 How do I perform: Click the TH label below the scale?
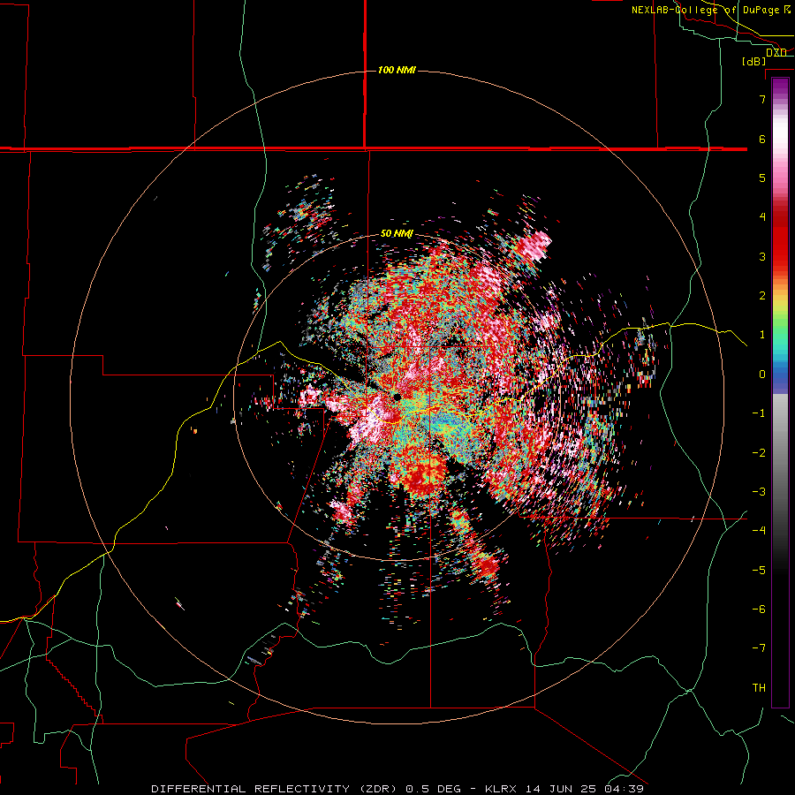pos(759,688)
